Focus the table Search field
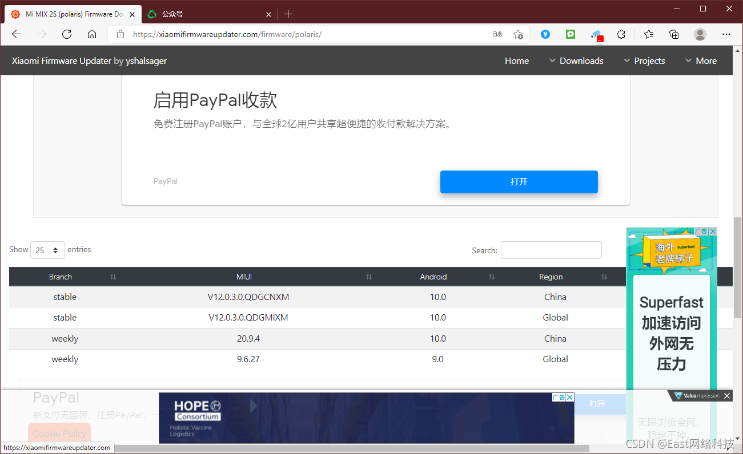This screenshot has width=743, height=454. pyautogui.click(x=551, y=250)
